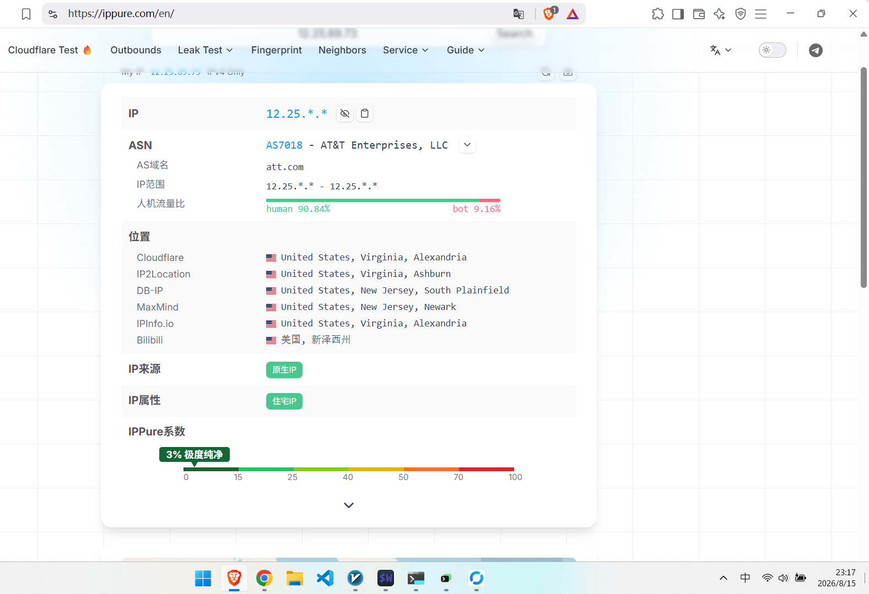Copy the IP address with clipboard icon
The width and height of the screenshot is (869, 594).
click(364, 113)
